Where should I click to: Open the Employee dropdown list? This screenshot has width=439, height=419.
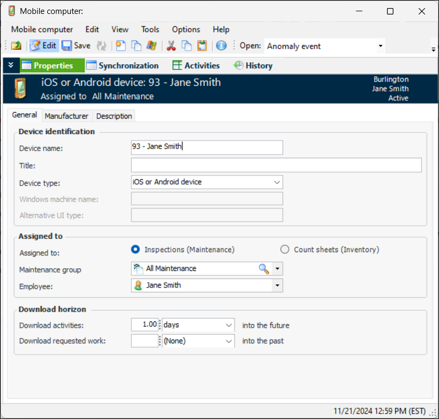(277, 285)
